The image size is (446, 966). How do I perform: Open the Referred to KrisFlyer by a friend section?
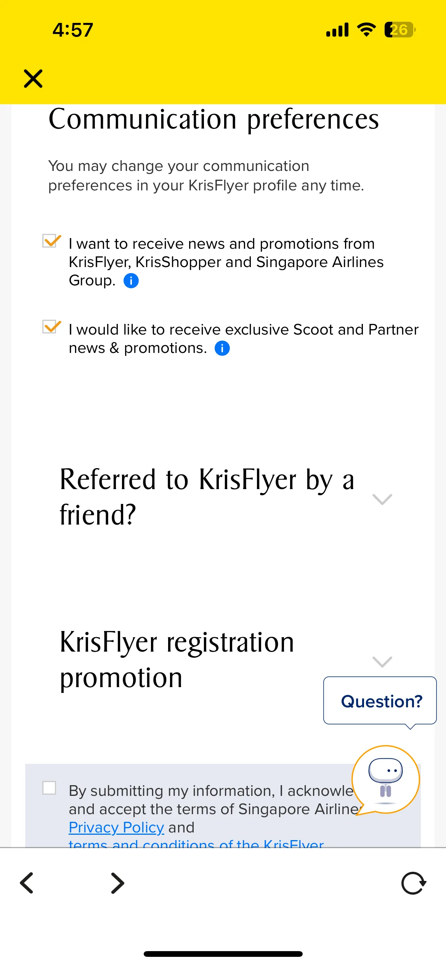pos(207,497)
